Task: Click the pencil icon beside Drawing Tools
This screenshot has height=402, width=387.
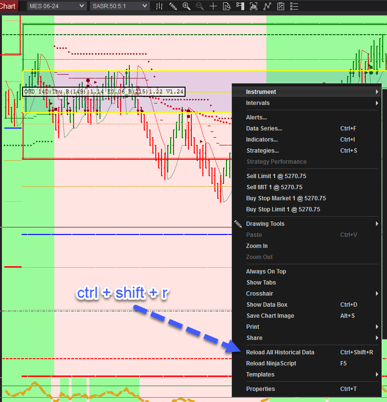Action: [238, 224]
